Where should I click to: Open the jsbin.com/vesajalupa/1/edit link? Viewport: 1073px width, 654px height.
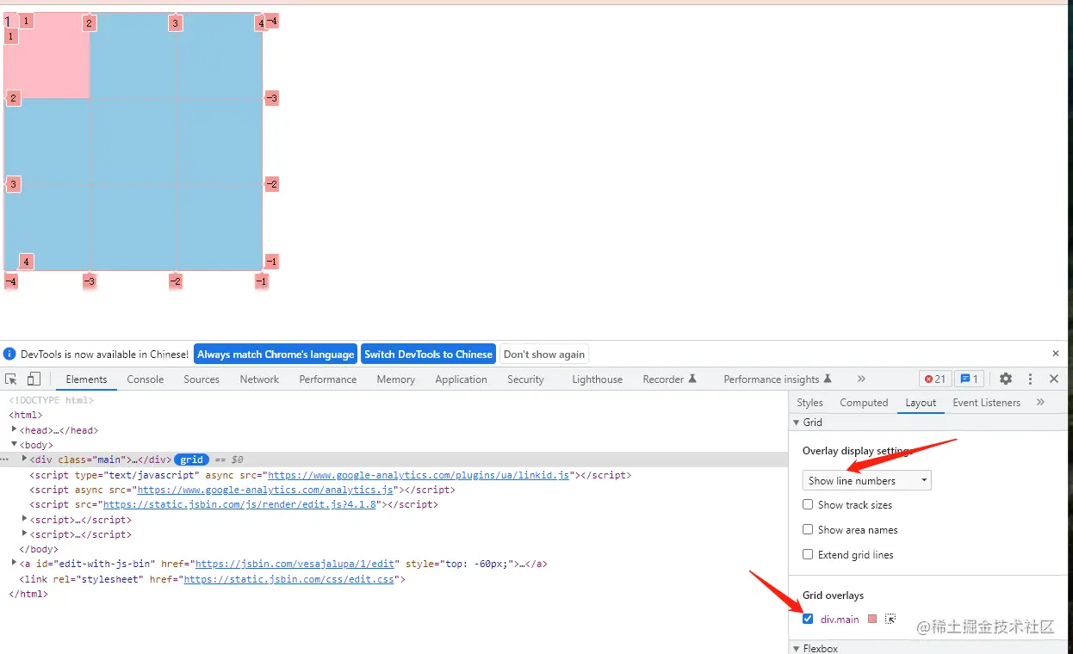point(295,565)
